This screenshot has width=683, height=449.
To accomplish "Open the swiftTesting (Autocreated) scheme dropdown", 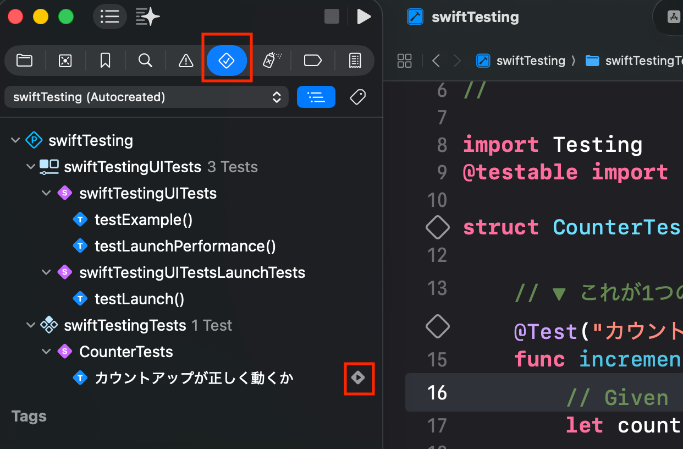I will click(x=146, y=97).
